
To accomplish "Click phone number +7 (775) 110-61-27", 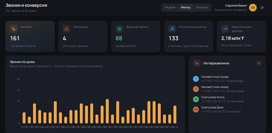I will click(x=213, y=81).
